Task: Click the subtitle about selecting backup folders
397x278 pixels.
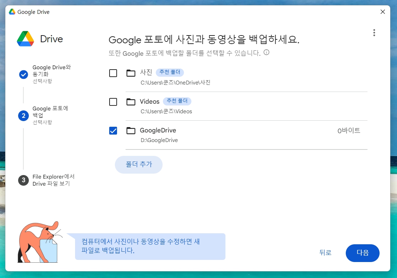Action: click(185, 53)
